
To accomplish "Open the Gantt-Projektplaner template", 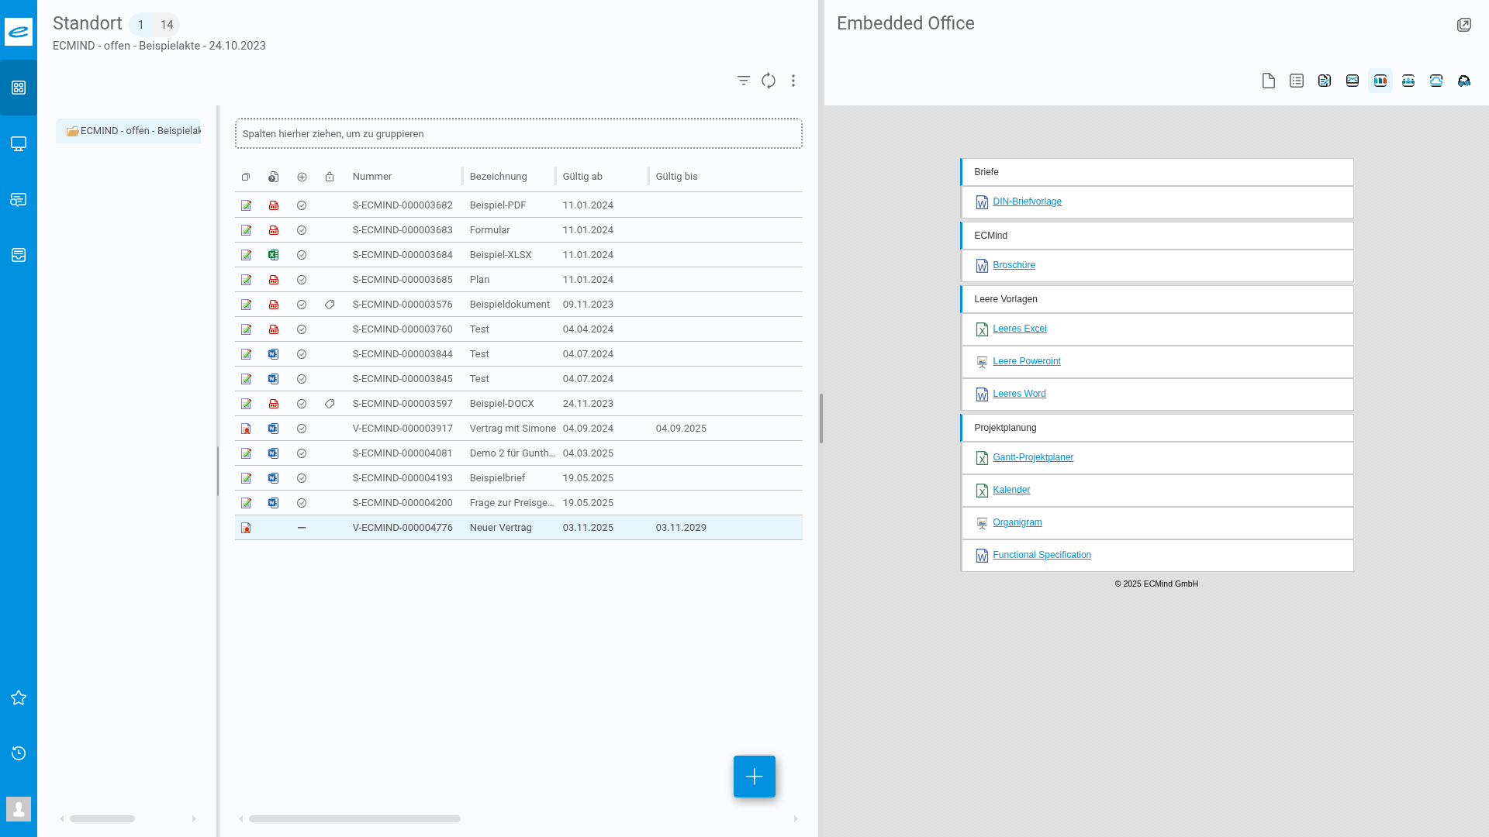I will pos(1032,457).
